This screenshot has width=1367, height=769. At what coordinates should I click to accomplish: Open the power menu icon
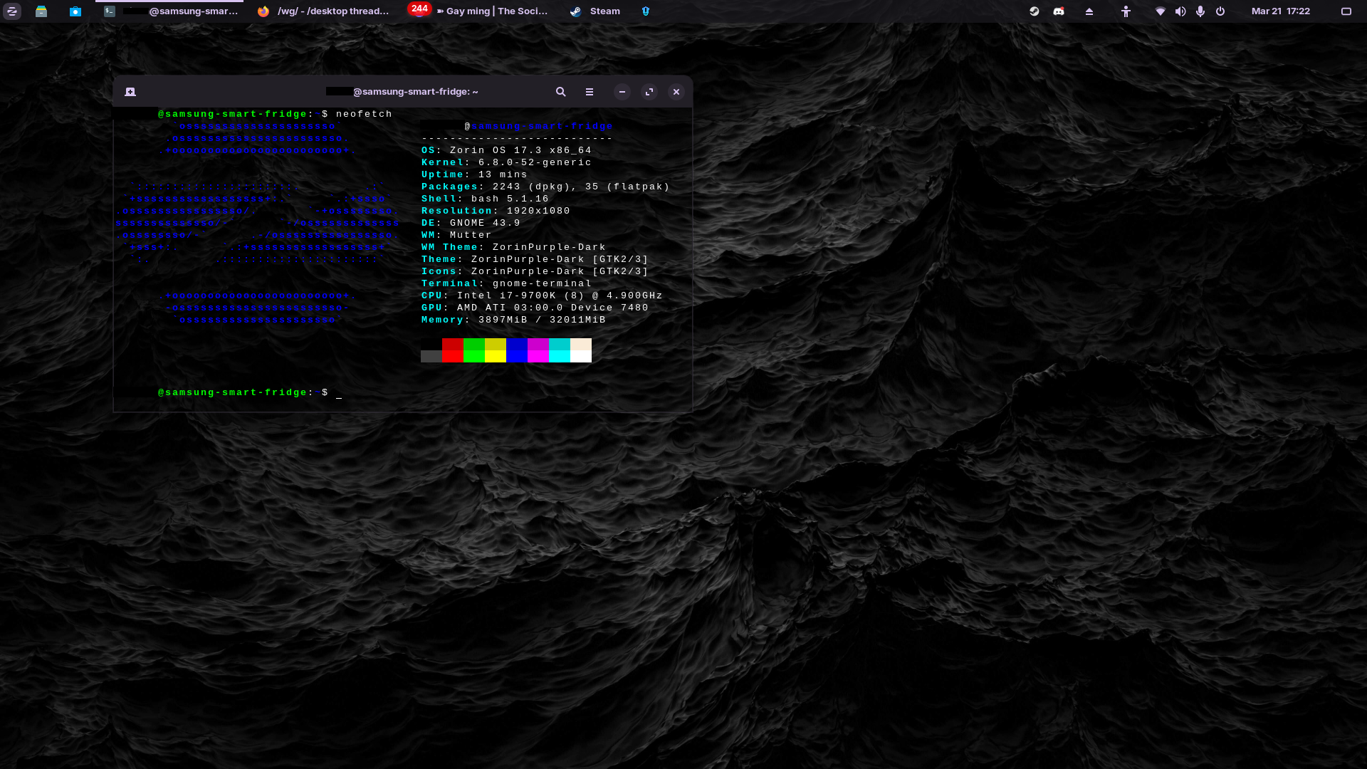click(x=1220, y=11)
